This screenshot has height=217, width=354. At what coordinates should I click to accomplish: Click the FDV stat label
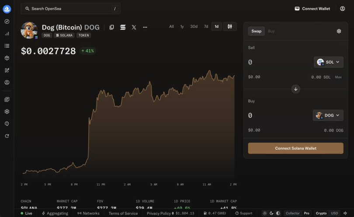click(100, 201)
